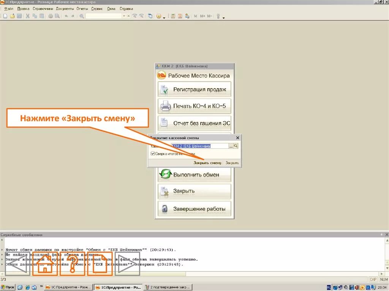Image resolution: width=389 pixels, height=291 pixels.
Task: Click the Copy toolbar icon
Action: click(35, 16)
